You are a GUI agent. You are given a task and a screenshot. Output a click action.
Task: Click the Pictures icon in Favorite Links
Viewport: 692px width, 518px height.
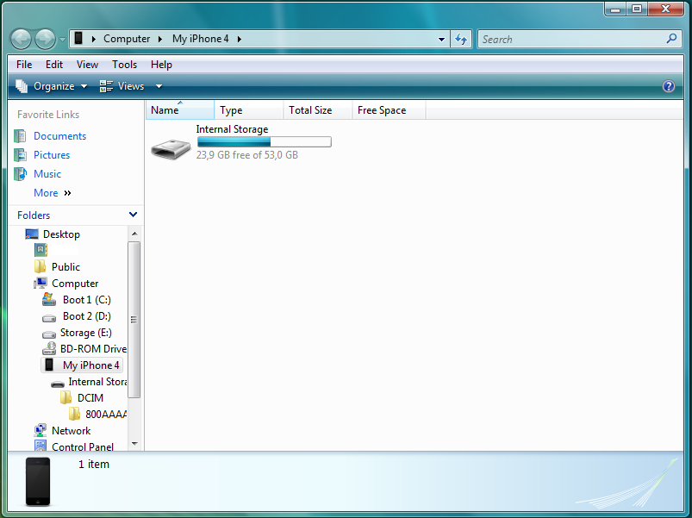[21, 155]
